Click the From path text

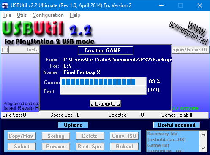[x=117, y=60]
